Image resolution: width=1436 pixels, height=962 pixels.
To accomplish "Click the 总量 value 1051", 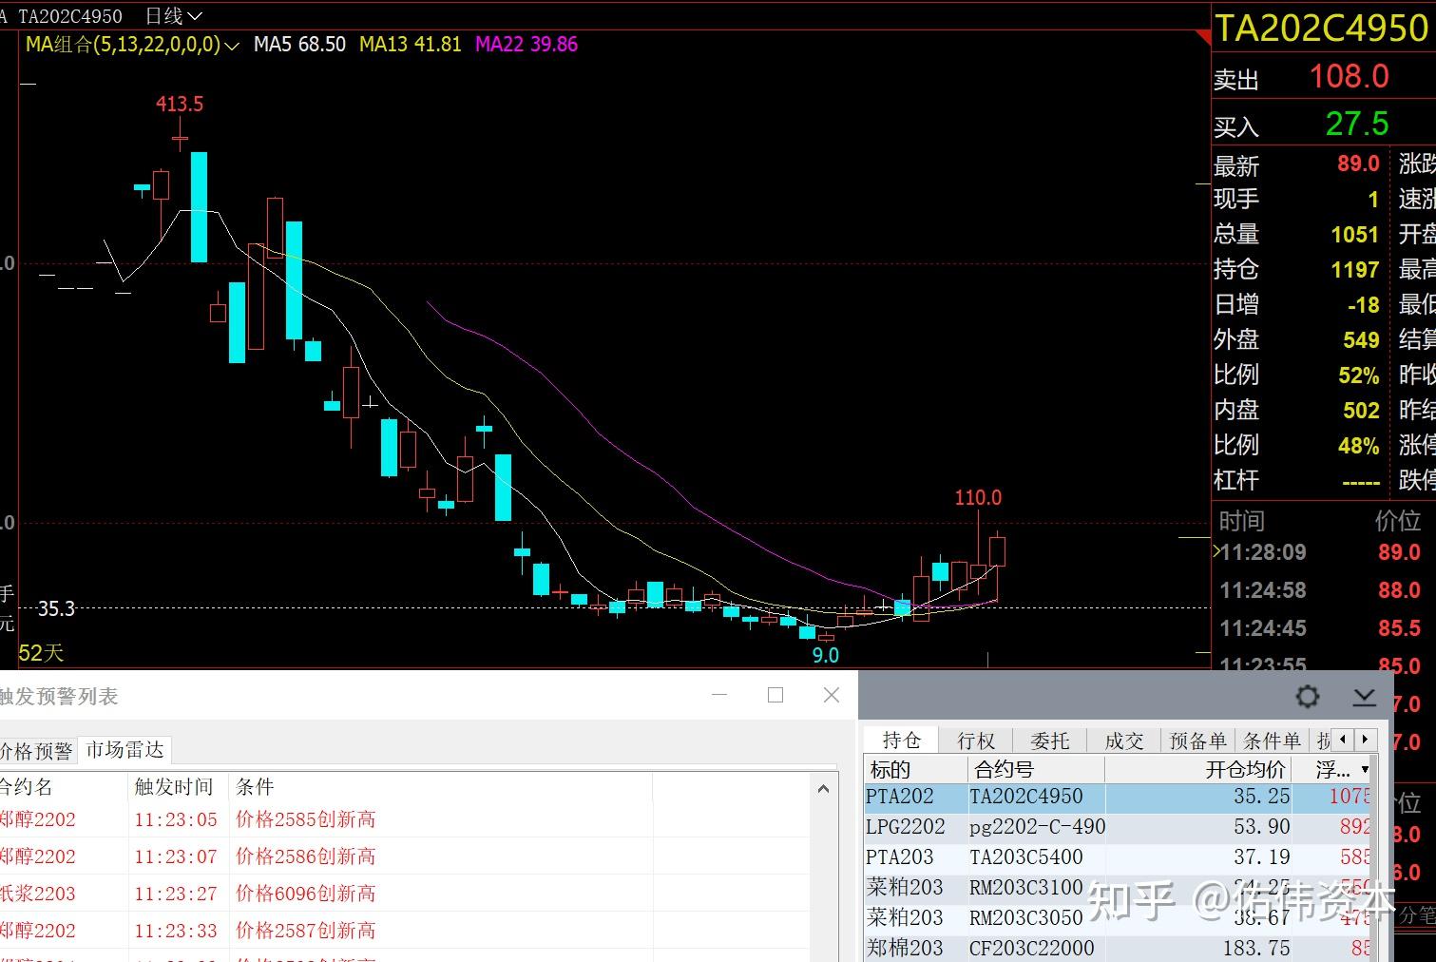I will 1354,235.
